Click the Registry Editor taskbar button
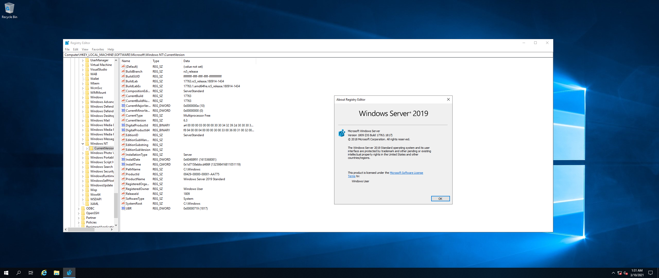Image resolution: width=659 pixels, height=278 pixels. [x=69, y=273]
